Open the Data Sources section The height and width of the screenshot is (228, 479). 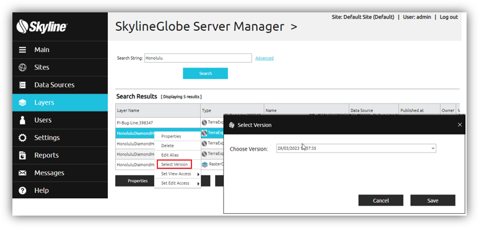tap(60, 85)
